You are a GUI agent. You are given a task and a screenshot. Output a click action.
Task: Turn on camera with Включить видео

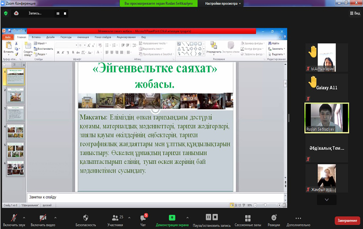pos(43,218)
